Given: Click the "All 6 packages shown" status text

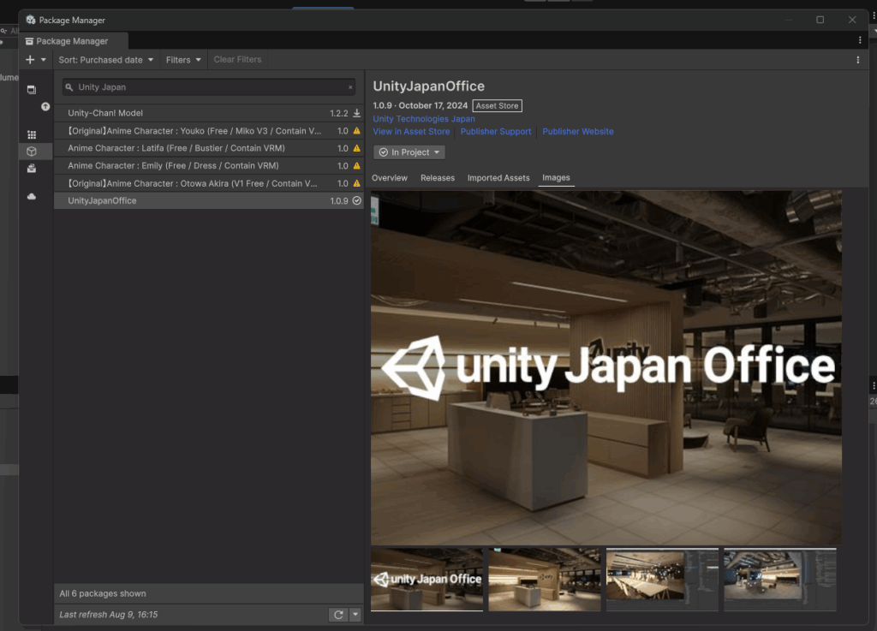Looking at the screenshot, I should [103, 593].
